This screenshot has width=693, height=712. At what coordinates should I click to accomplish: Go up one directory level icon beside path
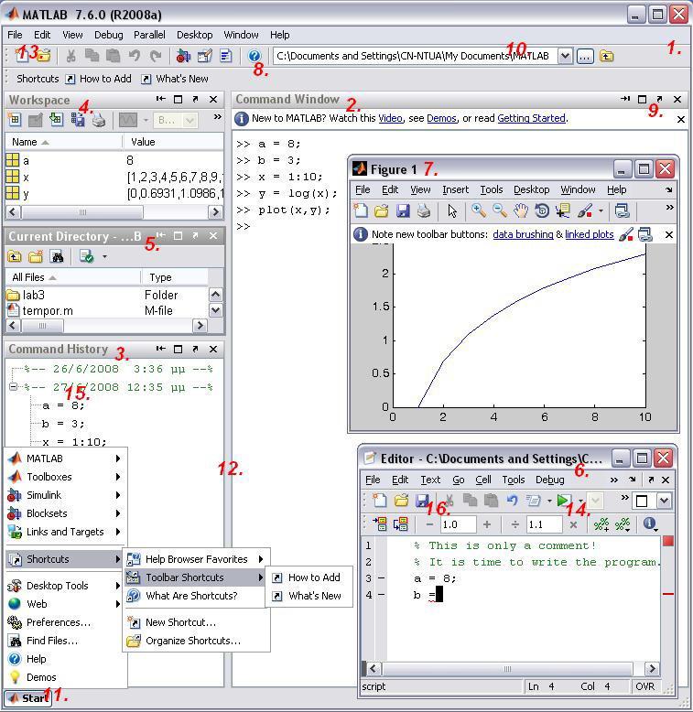[x=607, y=56]
